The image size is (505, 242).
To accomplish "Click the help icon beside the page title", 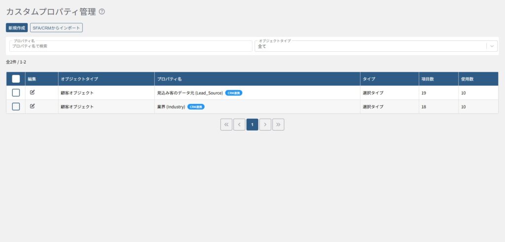I will pos(102,12).
